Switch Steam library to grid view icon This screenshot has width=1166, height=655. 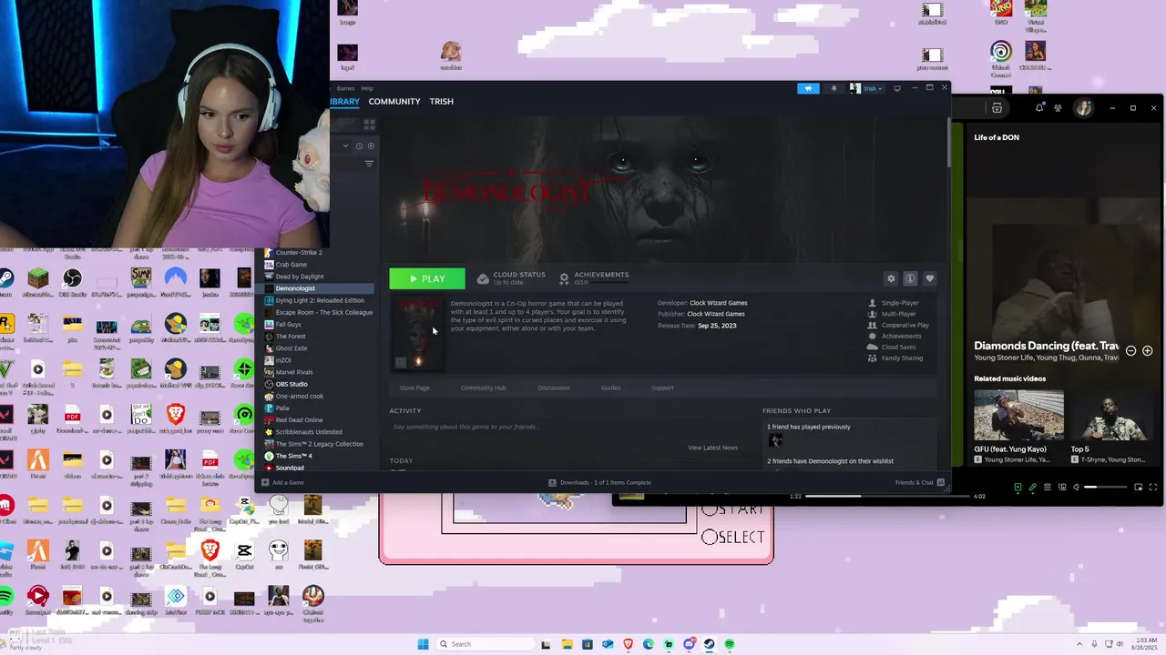click(x=369, y=124)
